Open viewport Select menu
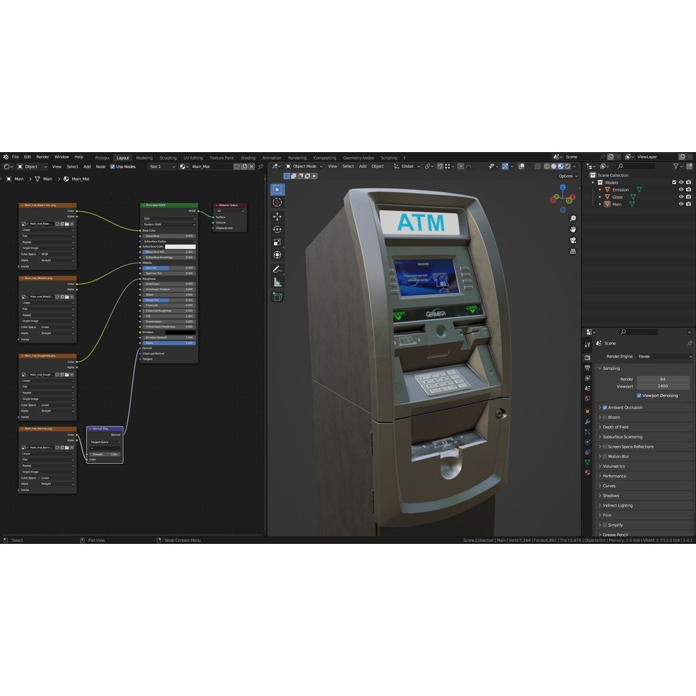The height and width of the screenshot is (696, 696). (x=348, y=166)
